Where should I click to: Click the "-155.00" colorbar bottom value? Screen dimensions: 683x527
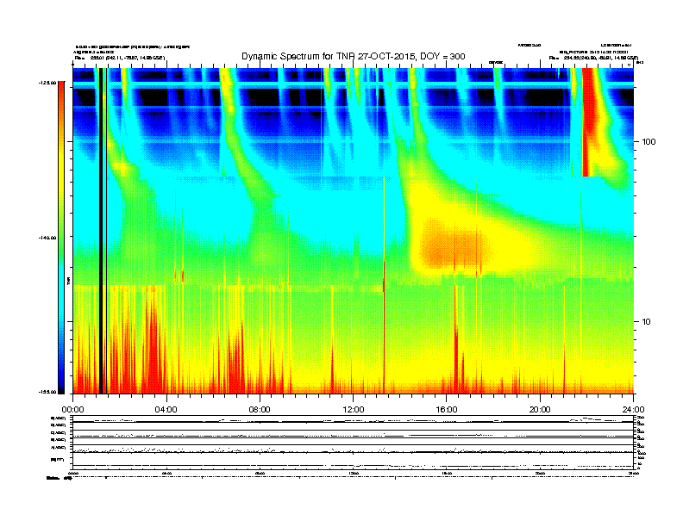click(x=47, y=392)
